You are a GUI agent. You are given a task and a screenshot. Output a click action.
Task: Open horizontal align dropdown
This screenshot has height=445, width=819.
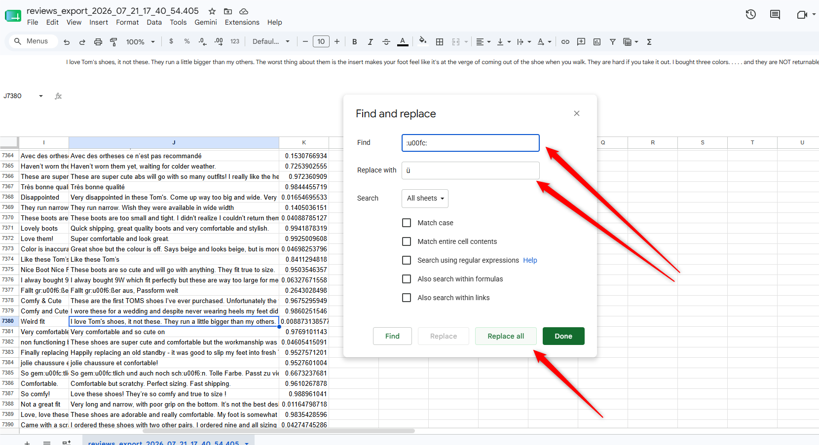483,42
